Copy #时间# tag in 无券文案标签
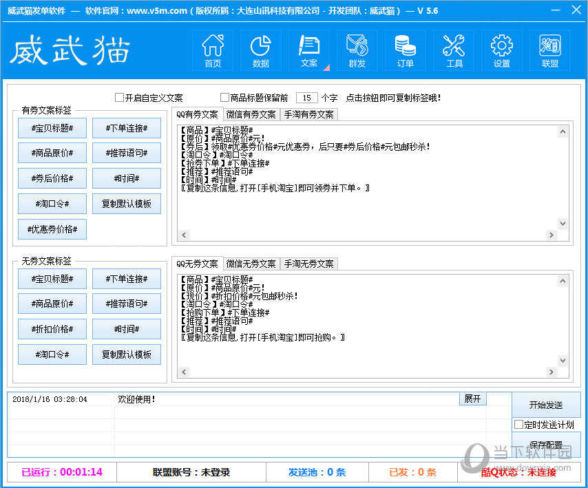The height and width of the screenshot is (488, 588). (127, 329)
